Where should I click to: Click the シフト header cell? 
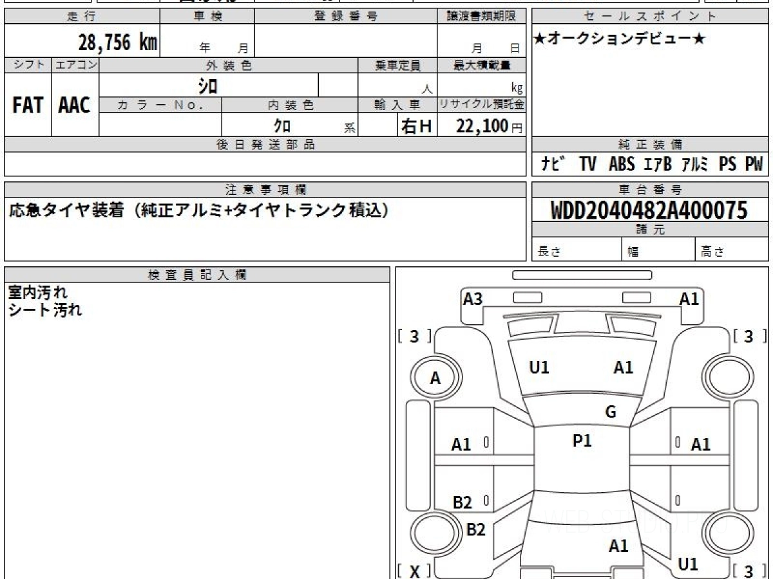(x=28, y=65)
